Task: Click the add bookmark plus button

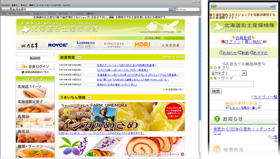Action: [19, 9]
